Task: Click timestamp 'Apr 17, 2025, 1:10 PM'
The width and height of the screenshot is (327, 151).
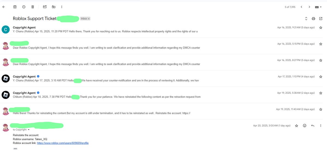Action: (296, 77)
